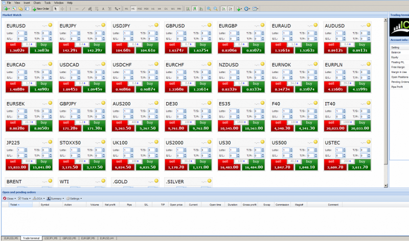Sell GBPJPY at 171.289

(70, 126)
